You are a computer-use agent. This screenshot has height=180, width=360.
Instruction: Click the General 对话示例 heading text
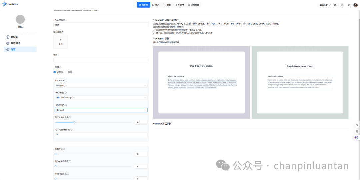(x=162, y=124)
